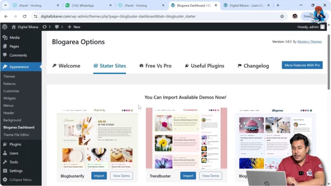This screenshot has height=186, width=331.
Task: Open the Howdy, admin account menu
Action: click(311, 27)
